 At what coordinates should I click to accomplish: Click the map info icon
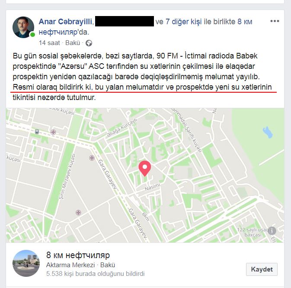272,231
